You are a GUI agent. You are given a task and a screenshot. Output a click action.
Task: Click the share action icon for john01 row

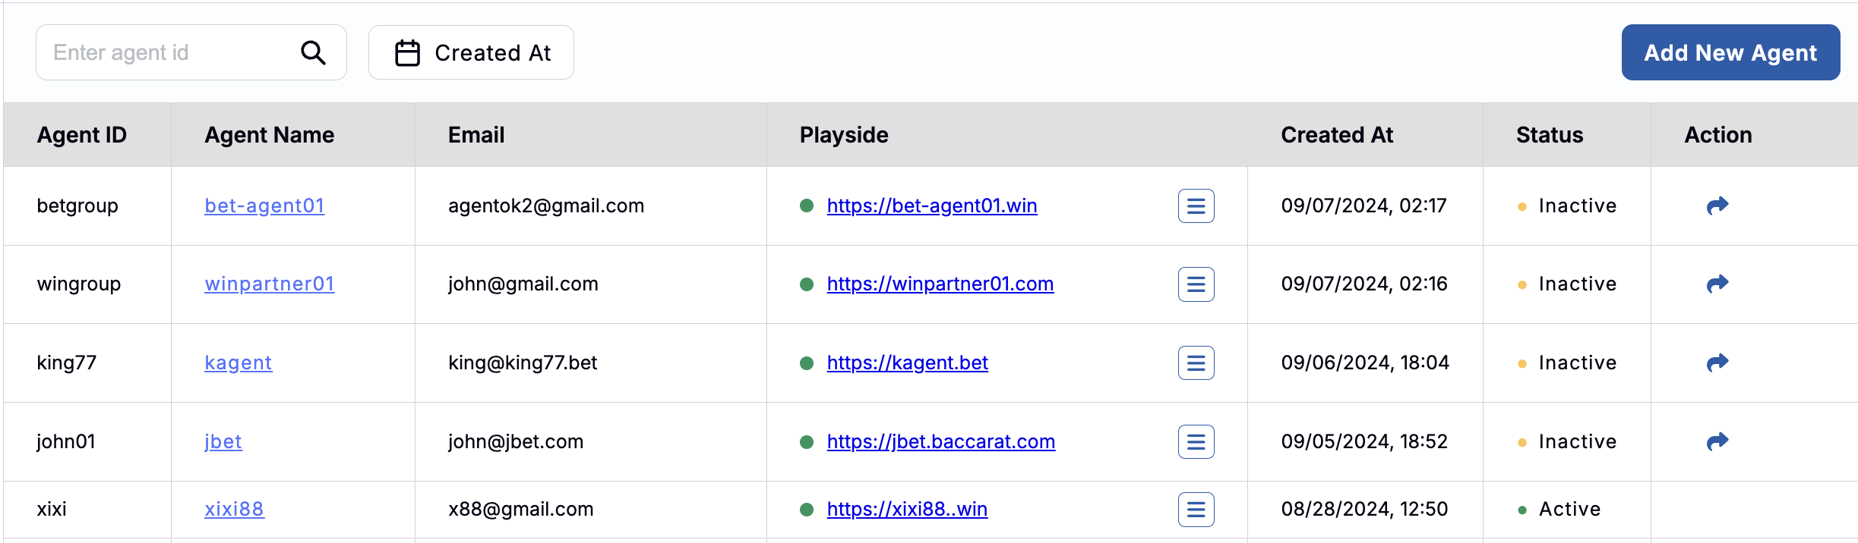pyautogui.click(x=1717, y=441)
